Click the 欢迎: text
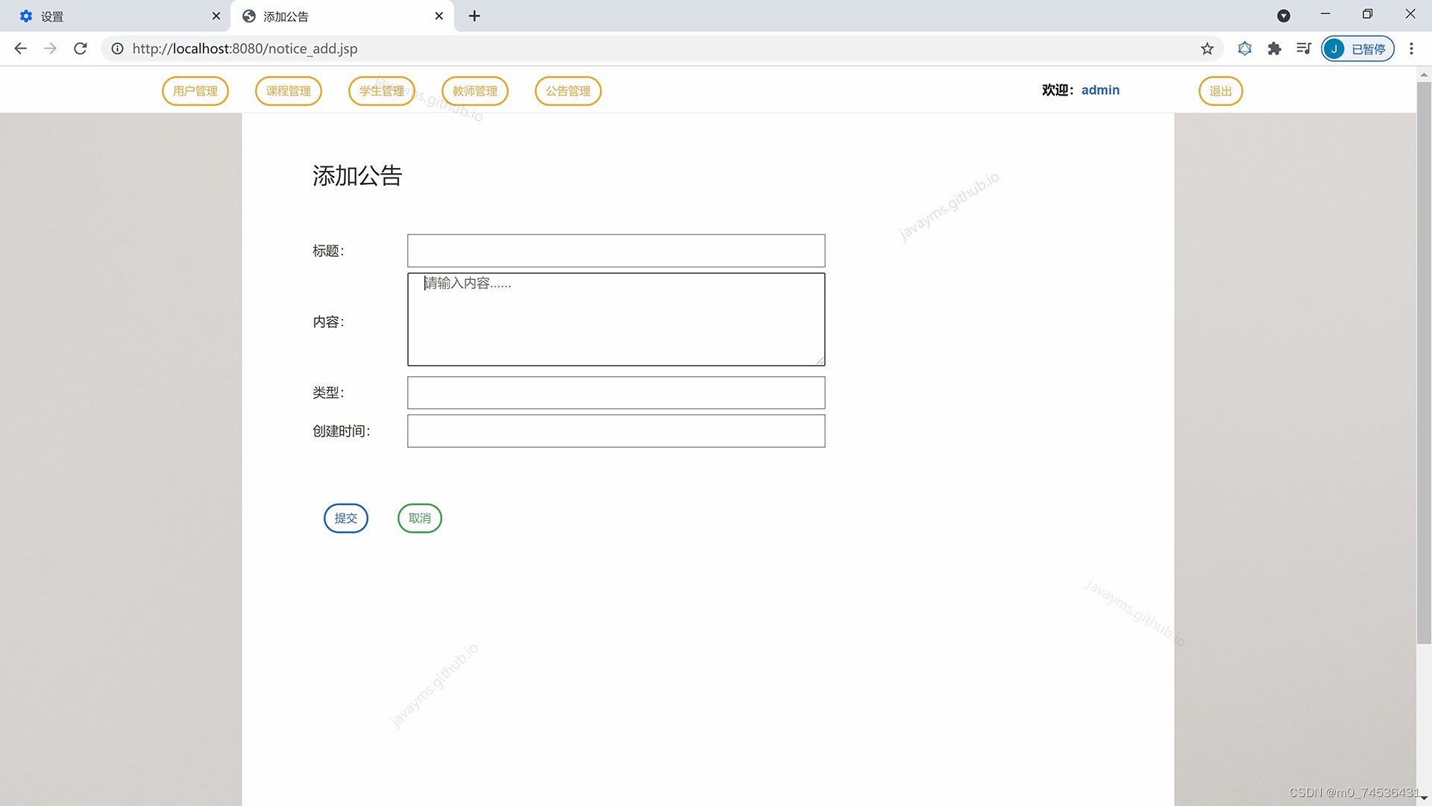1432x806 pixels. click(1058, 90)
